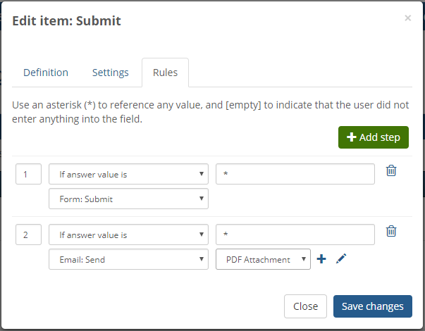Image resolution: width=425 pixels, height=331 pixels.
Task: Click the Save changes button
Action: pyautogui.click(x=373, y=306)
